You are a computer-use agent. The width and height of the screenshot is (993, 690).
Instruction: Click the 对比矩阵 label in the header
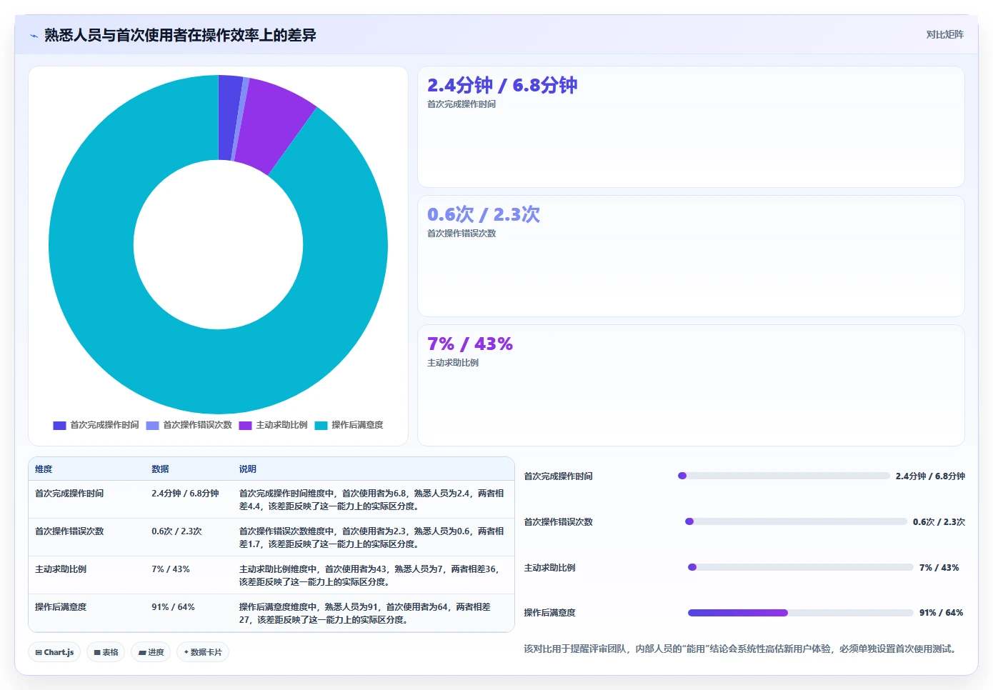[944, 34]
